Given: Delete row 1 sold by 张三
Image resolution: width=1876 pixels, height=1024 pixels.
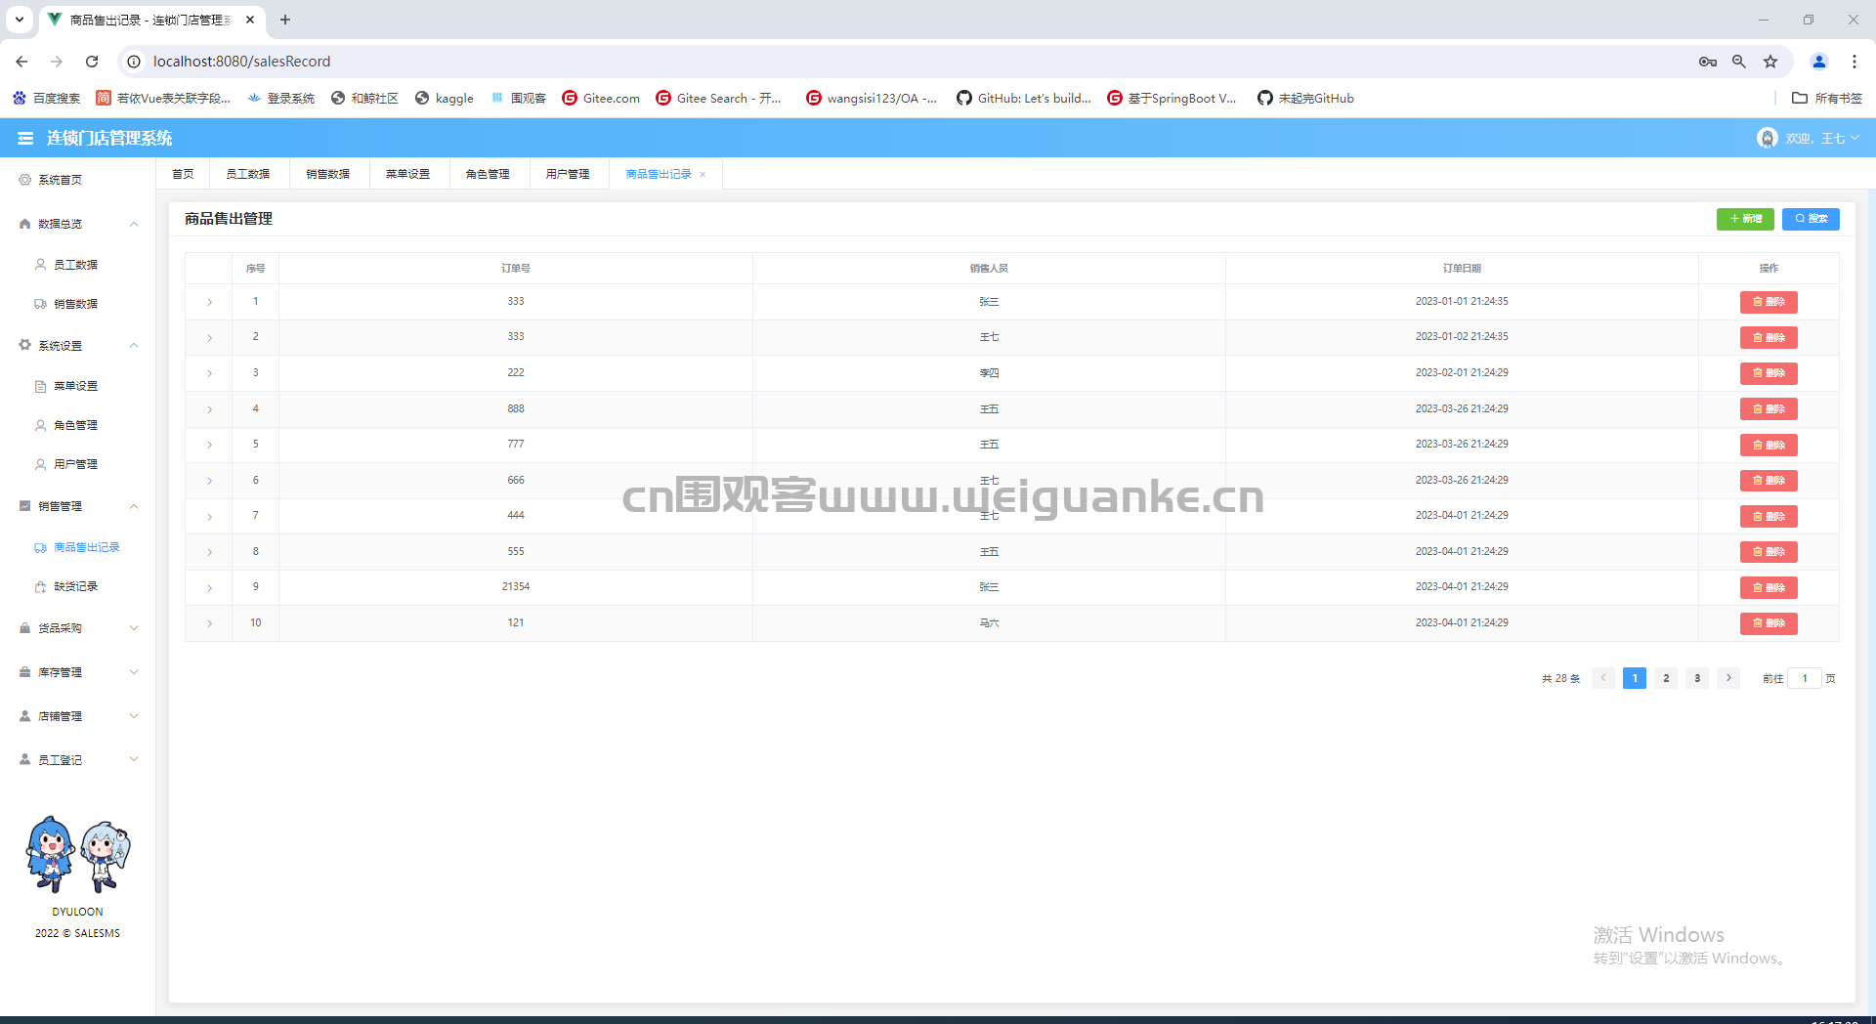Looking at the screenshot, I should pos(1769,302).
